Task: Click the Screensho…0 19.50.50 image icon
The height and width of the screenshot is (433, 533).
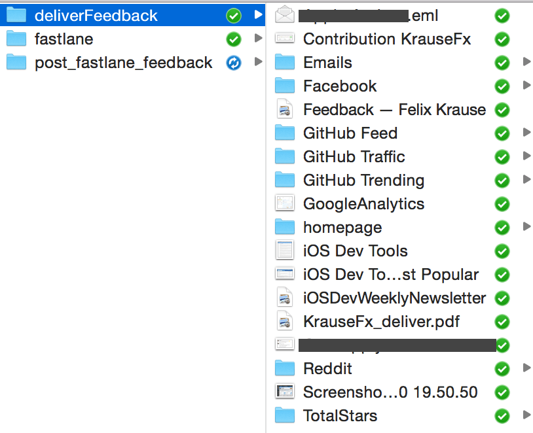Action: pyautogui.click(x=285, y=392)
